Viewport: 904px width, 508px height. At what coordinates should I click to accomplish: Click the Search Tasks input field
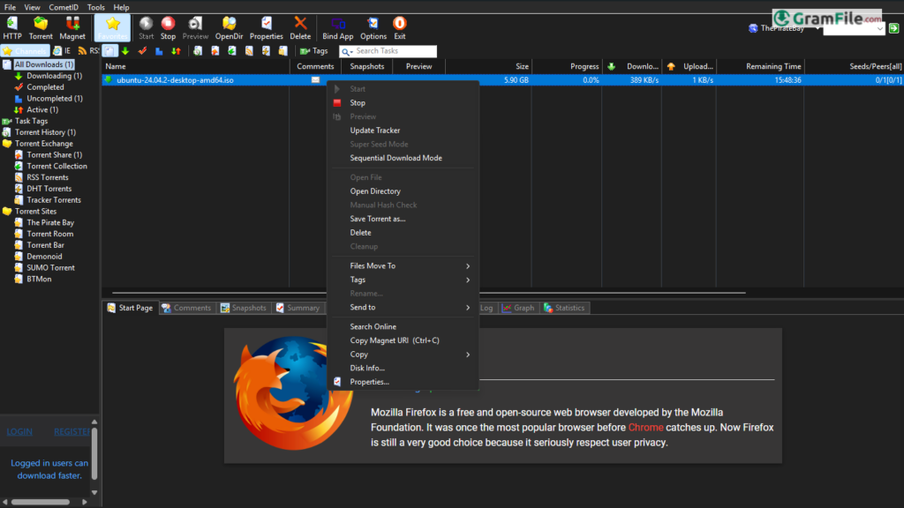(395, 51)
